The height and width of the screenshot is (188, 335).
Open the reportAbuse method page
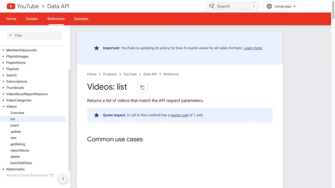pyautogui.click(x=20, y=151)
